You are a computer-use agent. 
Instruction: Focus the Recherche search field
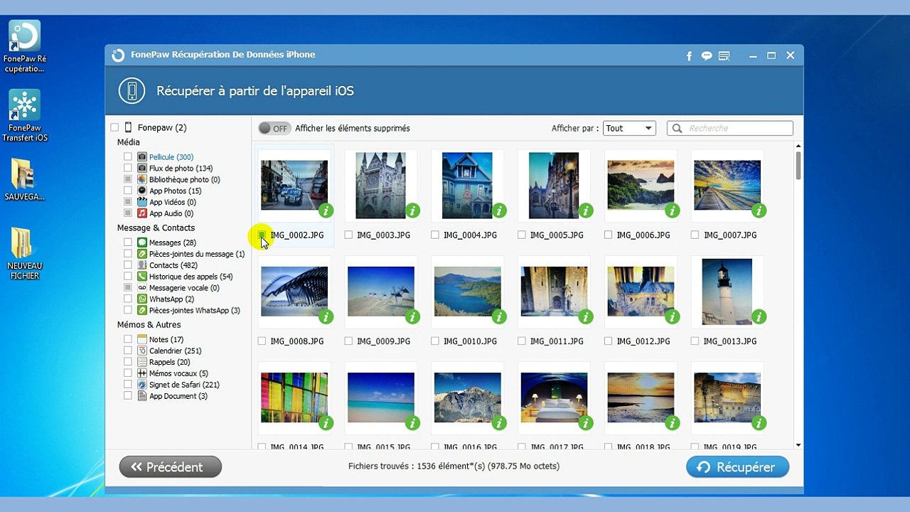[x=730, y=129]
